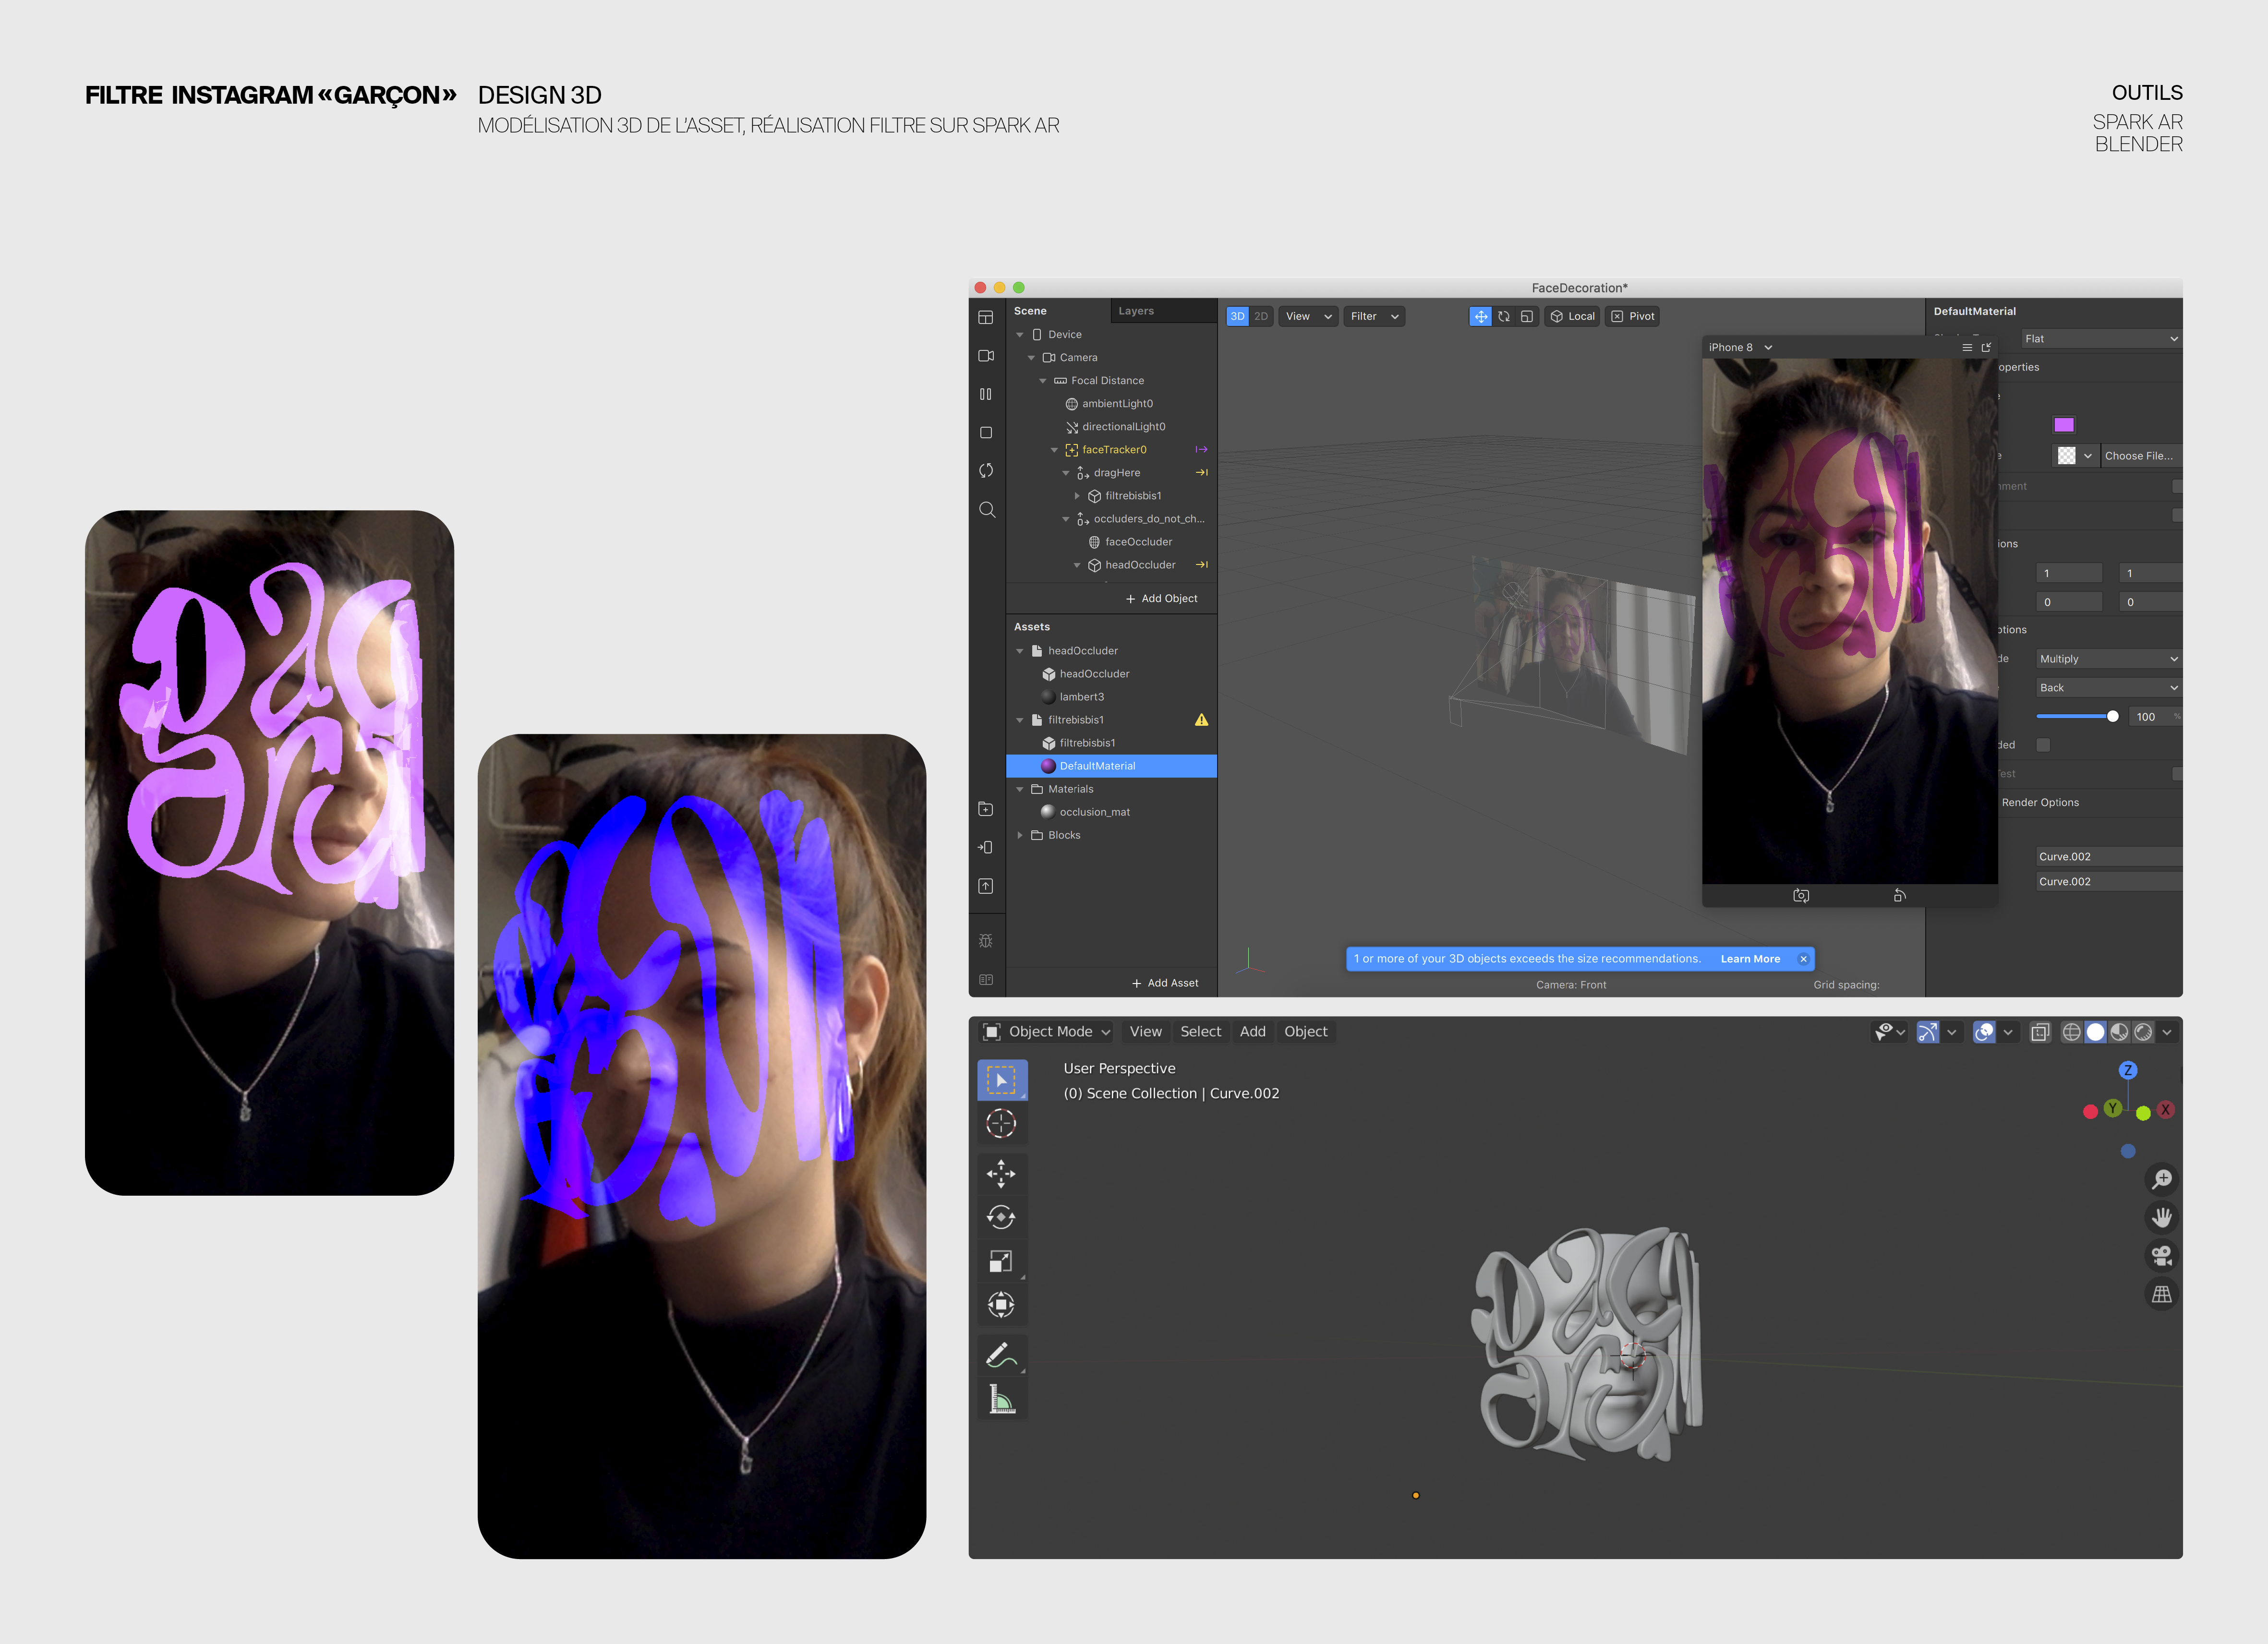Click the Spark AR search magnifier icon

(986, 510)
